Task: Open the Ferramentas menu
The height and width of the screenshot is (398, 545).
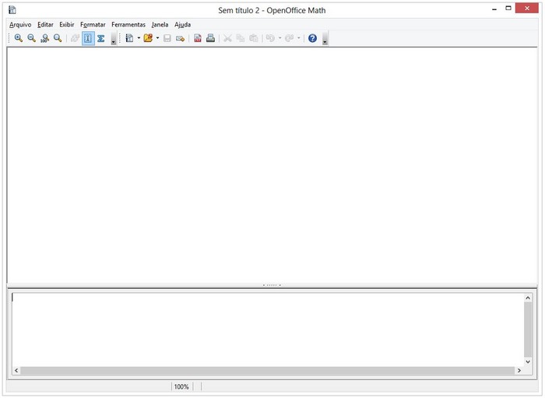Action: pos(128,25)
